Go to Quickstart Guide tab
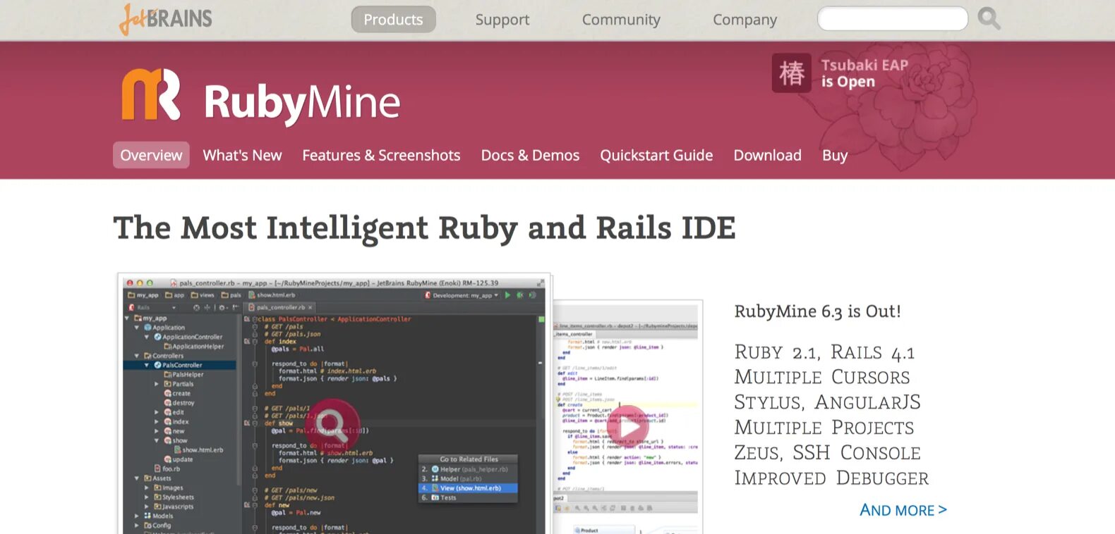This screenshot has width=1115, height=534. [x=656, y=155]
